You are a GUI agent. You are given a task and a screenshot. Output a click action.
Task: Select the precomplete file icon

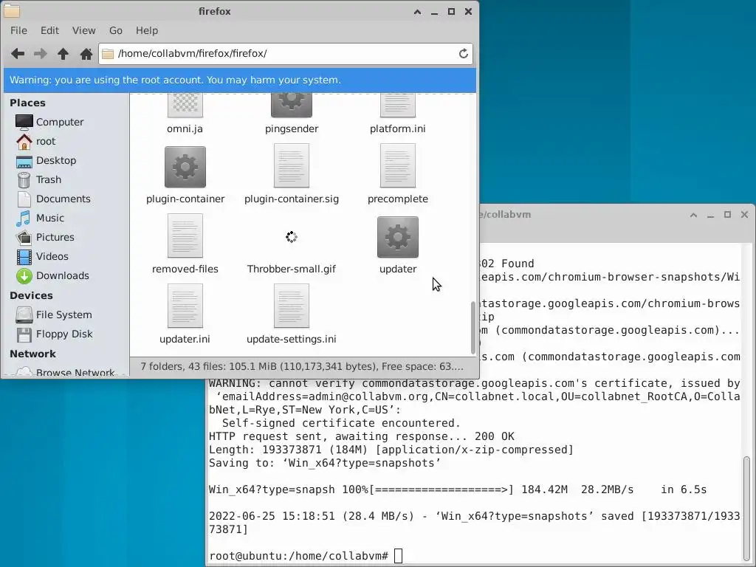pos(398,166)
